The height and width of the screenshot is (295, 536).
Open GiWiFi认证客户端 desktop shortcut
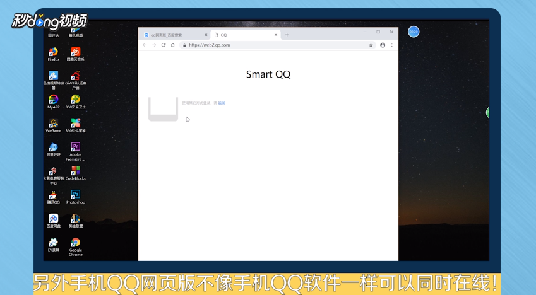(x=76, y=80)
